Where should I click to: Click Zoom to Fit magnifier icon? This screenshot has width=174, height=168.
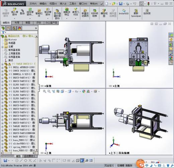[x=45, y=92]
